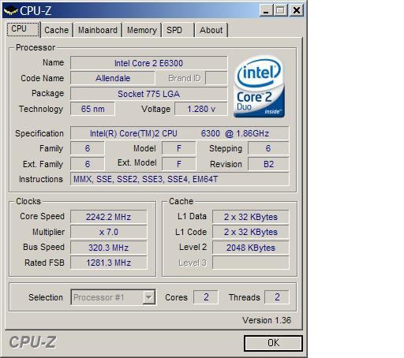Click the CPU-Z title bar icon
Viewport: 404px width, 358px height.
click(x=11, y=11)
